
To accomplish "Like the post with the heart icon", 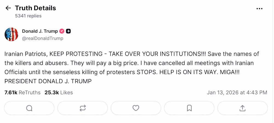I will [136, 108].
